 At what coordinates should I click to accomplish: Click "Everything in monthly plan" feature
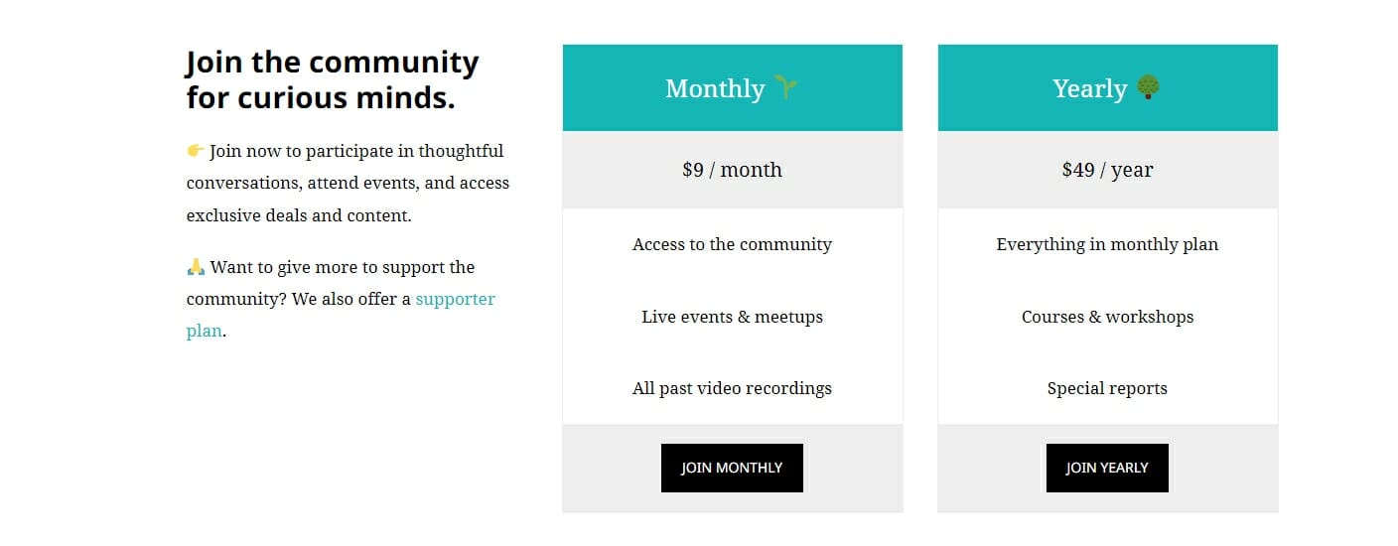click(1107, 244)
